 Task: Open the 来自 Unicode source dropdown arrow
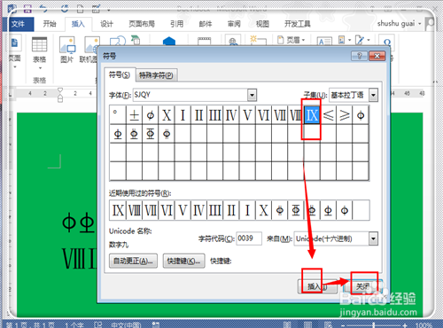[373, 238]
